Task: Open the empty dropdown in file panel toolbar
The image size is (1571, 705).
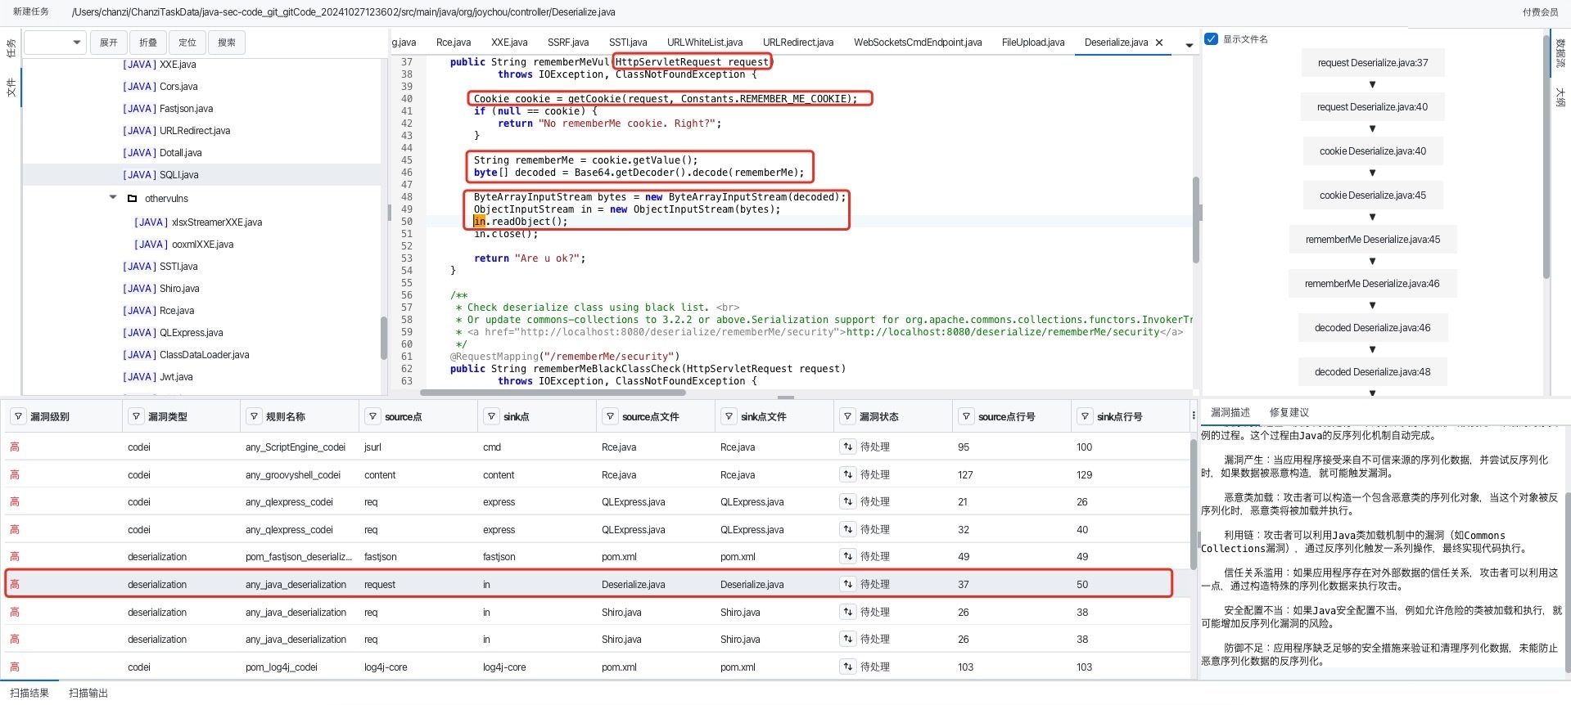Action: (x=55, y=43)
